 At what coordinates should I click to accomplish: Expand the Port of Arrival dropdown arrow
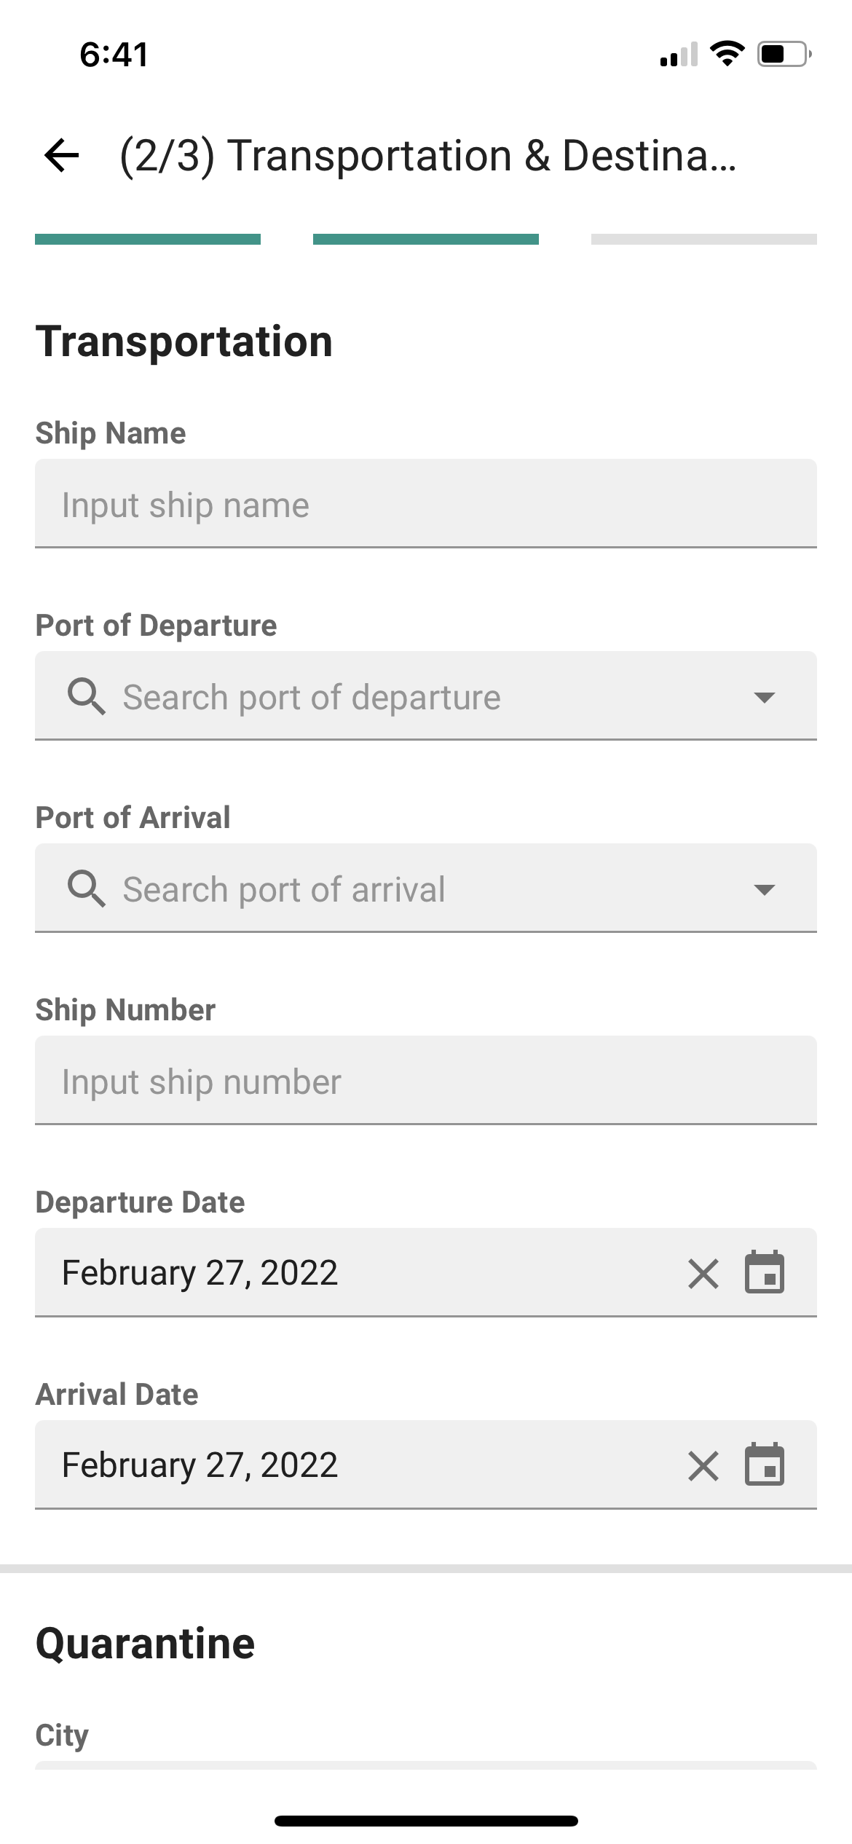[x=764, y=889]
